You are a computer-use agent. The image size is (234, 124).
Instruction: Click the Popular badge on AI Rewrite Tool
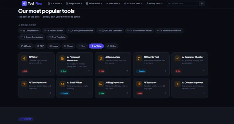click(x=141, y=71)
